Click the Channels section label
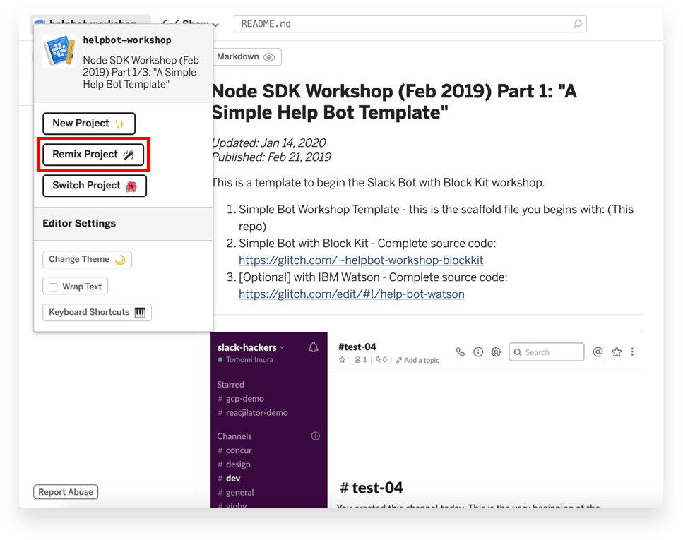Screen dimensions: 683x540 point(234,436)
